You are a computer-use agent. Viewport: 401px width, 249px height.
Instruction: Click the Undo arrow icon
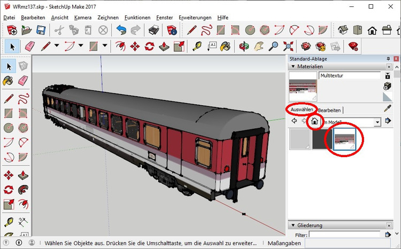[121, 30]
